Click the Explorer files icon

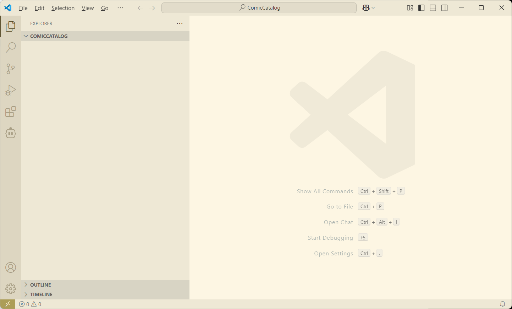click(11, 26)
